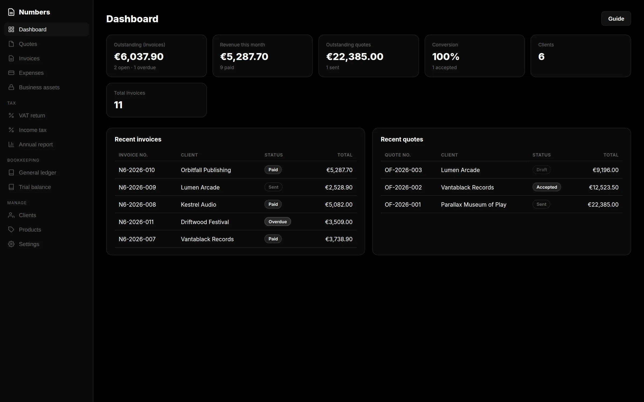The width and height of the screenshot is (644, 402).
Task: Click the Income tax percent icon
Action: coord(11,130)
